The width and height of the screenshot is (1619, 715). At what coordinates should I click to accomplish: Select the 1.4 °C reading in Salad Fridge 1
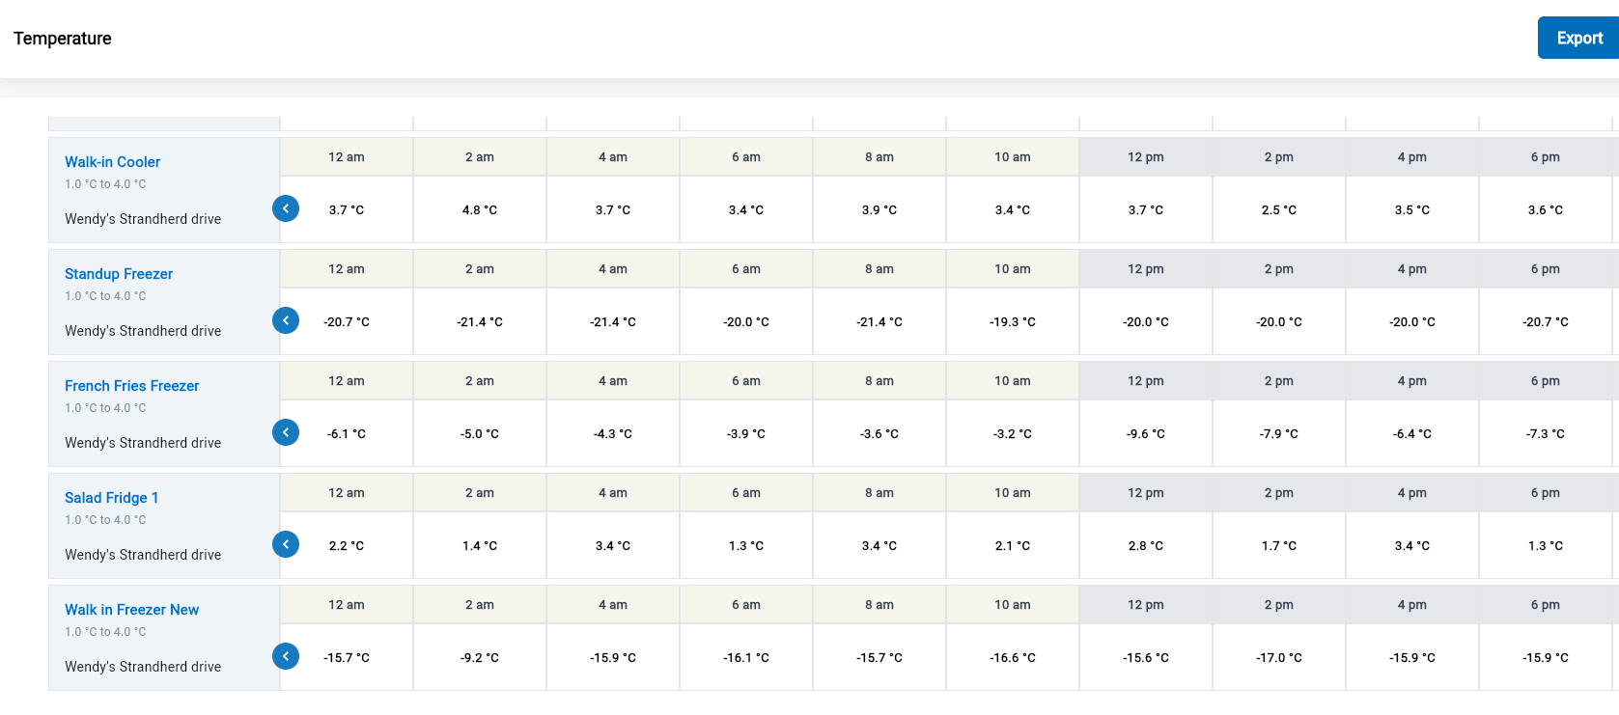pos(480,545)
